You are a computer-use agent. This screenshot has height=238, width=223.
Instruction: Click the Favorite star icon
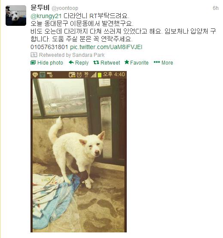[x=127, y=62]
